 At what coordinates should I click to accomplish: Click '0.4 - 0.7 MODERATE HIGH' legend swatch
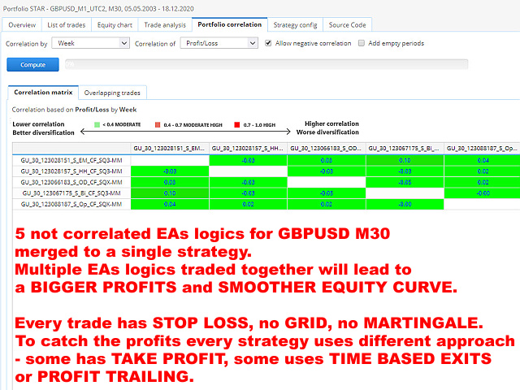[158, 124]
